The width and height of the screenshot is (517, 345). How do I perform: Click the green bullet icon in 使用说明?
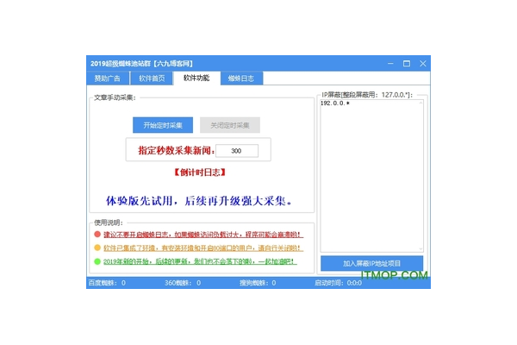point(97,260)
